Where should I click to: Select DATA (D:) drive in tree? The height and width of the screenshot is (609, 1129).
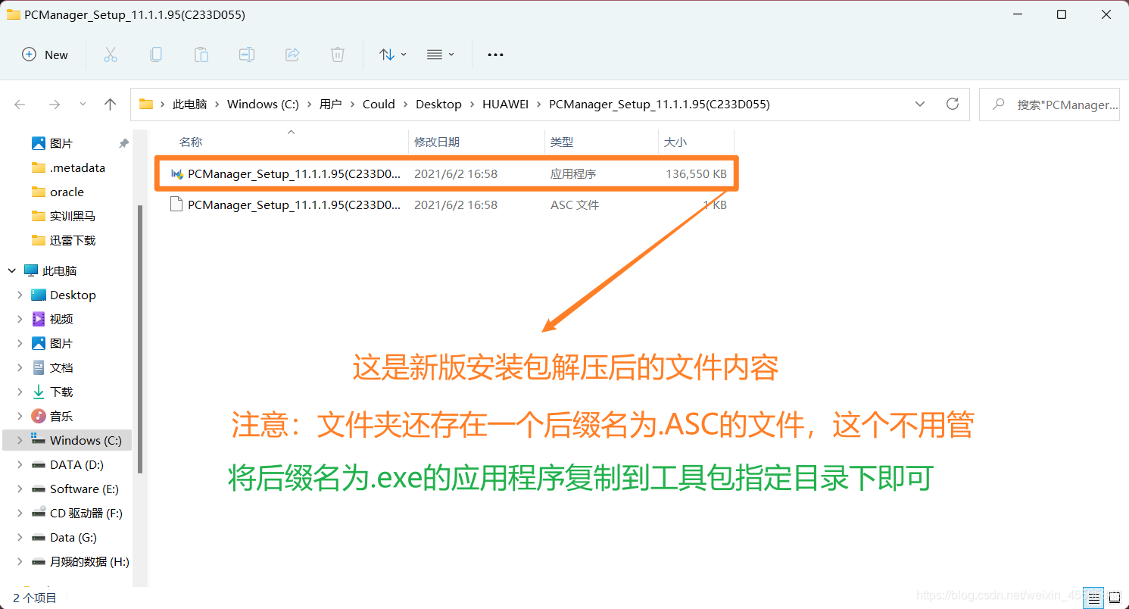[76, 464]
